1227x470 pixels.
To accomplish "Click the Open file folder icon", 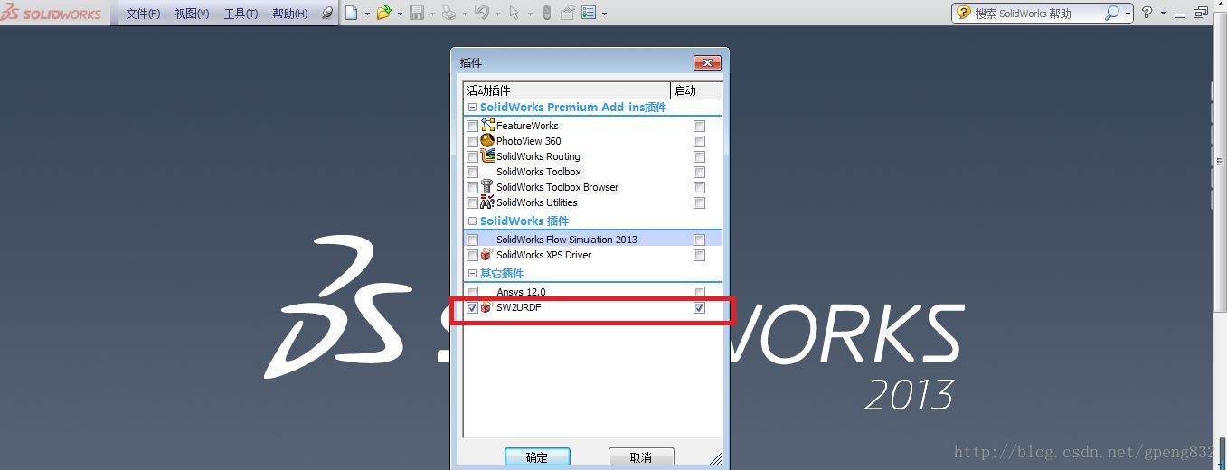I will [x=383, y=13].
